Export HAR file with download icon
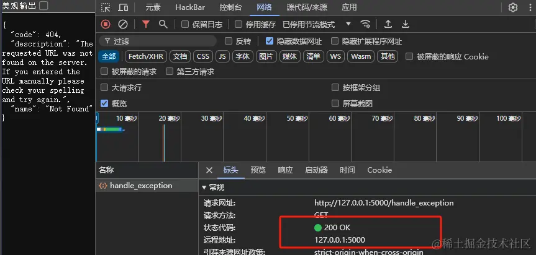The image size is (536, 255). click(406, 24)
